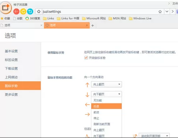Open MSN 网站 bookmark folder
Viewport: 178px width, 138px height.
click(117, 18)
